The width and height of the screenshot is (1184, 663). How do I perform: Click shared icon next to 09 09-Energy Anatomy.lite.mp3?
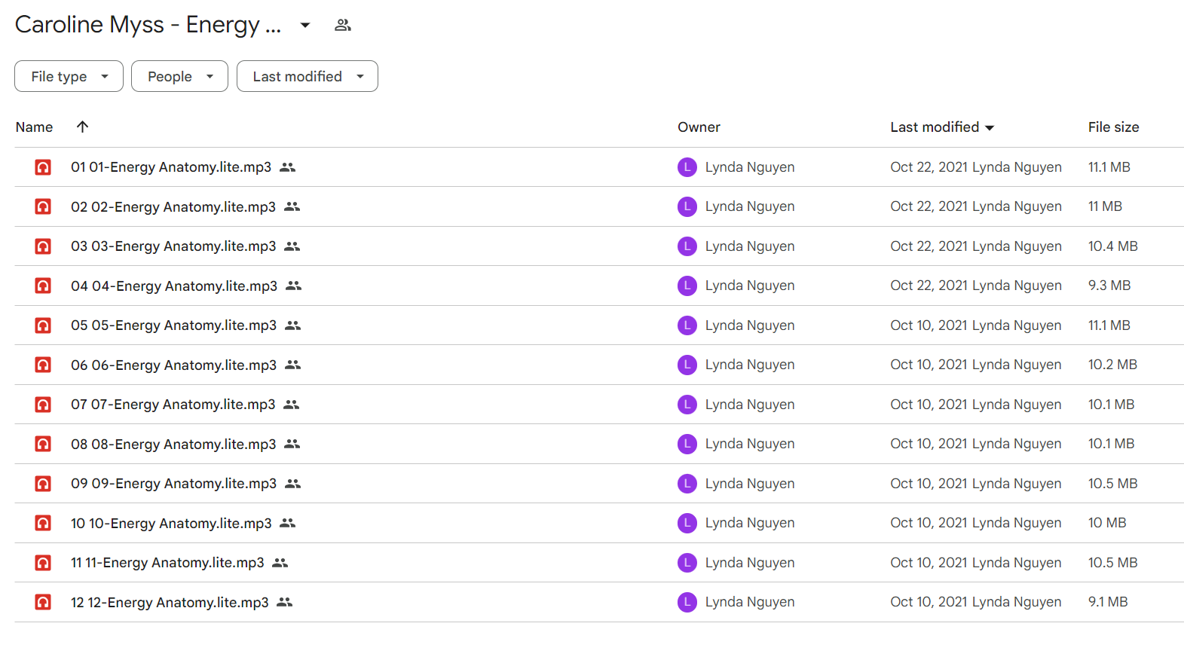[x=293, y=484]
